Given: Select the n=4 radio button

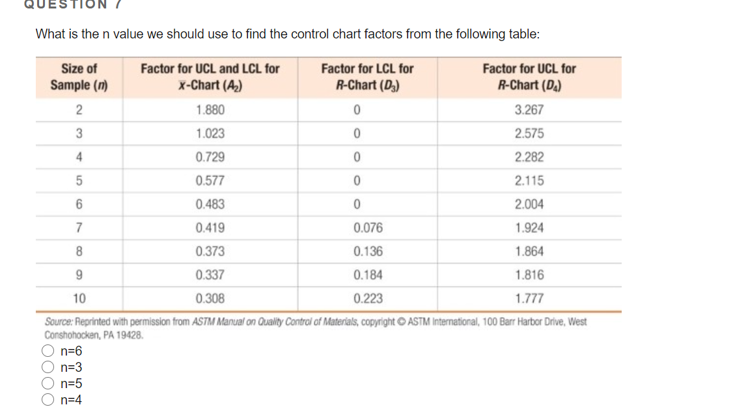Looking at the screenshot, I should [48, 400].
